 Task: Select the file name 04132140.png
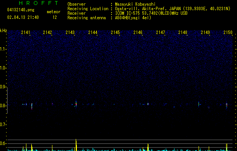point(21,10)
